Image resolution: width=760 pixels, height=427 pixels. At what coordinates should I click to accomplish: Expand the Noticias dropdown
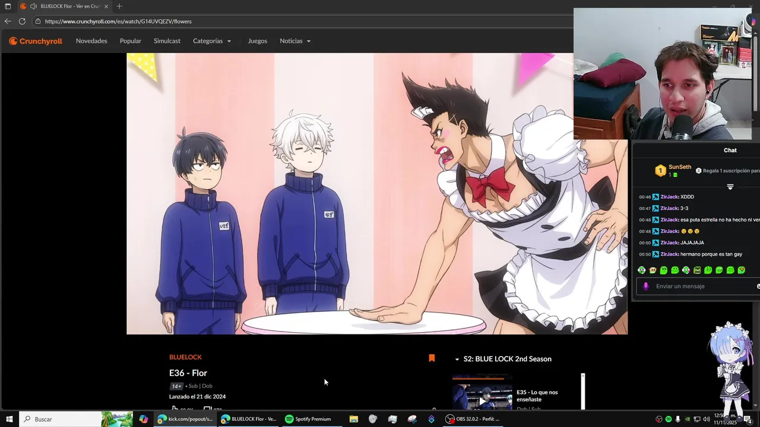(295, 41)
